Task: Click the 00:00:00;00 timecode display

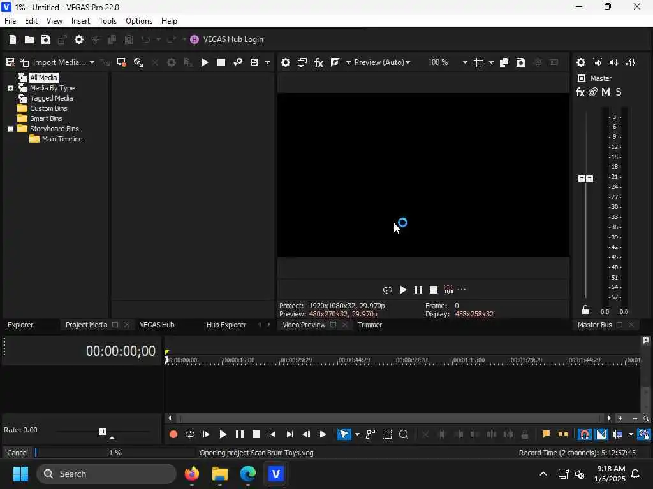Action: click(121, 351)
